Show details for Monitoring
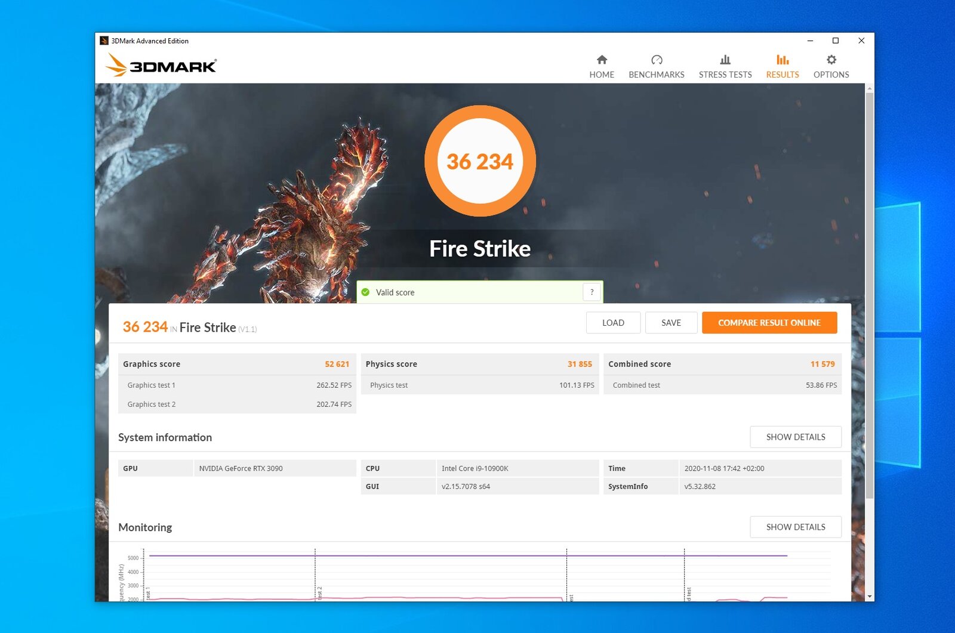The width and height of the screenshot is (955, 633). 796,527
